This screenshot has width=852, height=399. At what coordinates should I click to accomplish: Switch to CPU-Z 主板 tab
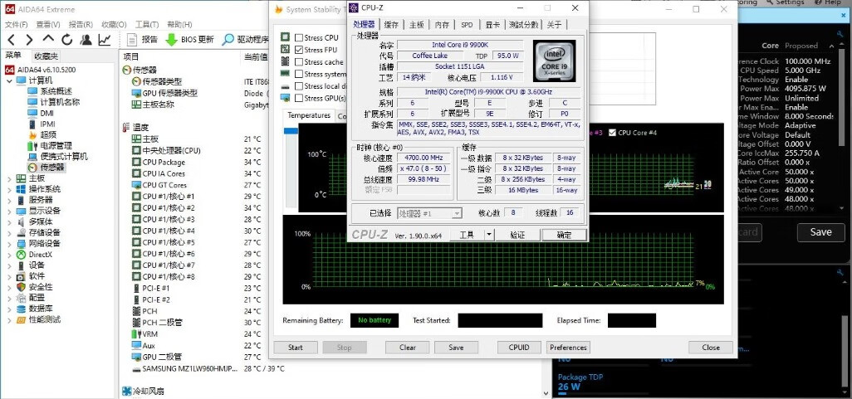pyautogui.click(x=417, y=24)
